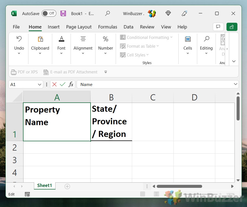Click the Comments button near the ribbon
Image resolution: width=247 pixels, height=207 pixels.
(218, 27)
